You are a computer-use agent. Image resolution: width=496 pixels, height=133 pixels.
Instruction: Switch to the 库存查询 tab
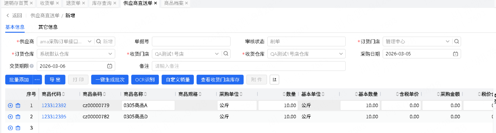tap(102, 3)
